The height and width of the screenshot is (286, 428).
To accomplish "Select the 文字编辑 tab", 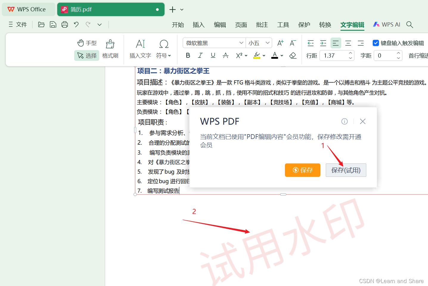I will (x=352, y=25).
